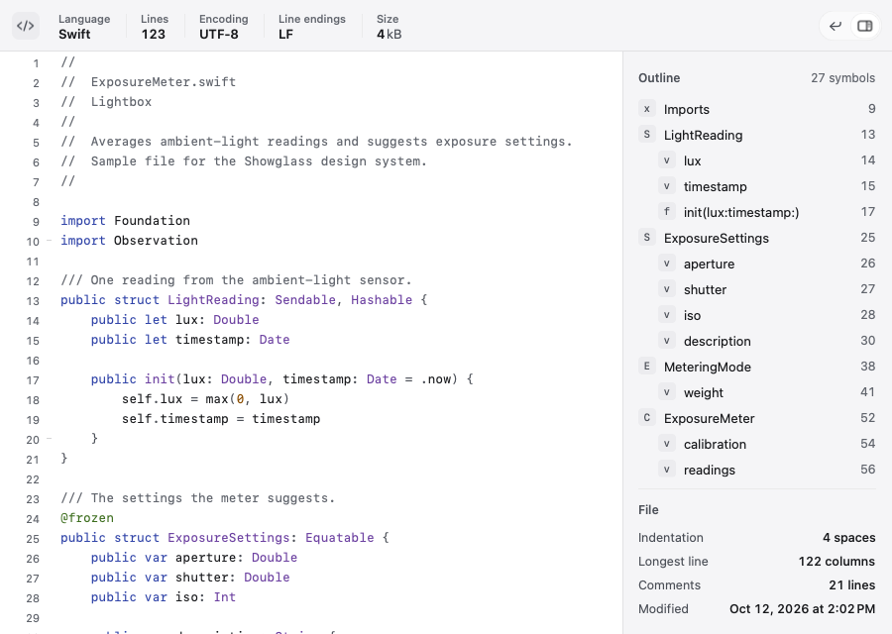This screenshot has height=634, width=892.
Task: Click the class badge beside ExposureMeter
Action: [647, 418]
